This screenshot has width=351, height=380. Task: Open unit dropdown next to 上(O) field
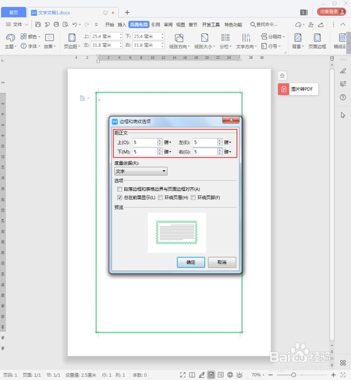click(x=167, y=142)
